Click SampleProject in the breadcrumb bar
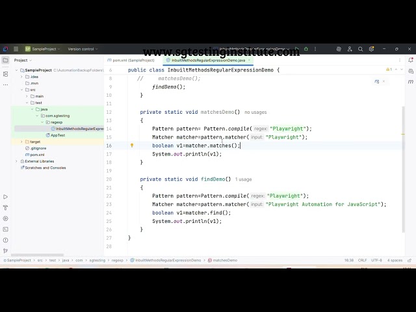 (x=18, y=260)
